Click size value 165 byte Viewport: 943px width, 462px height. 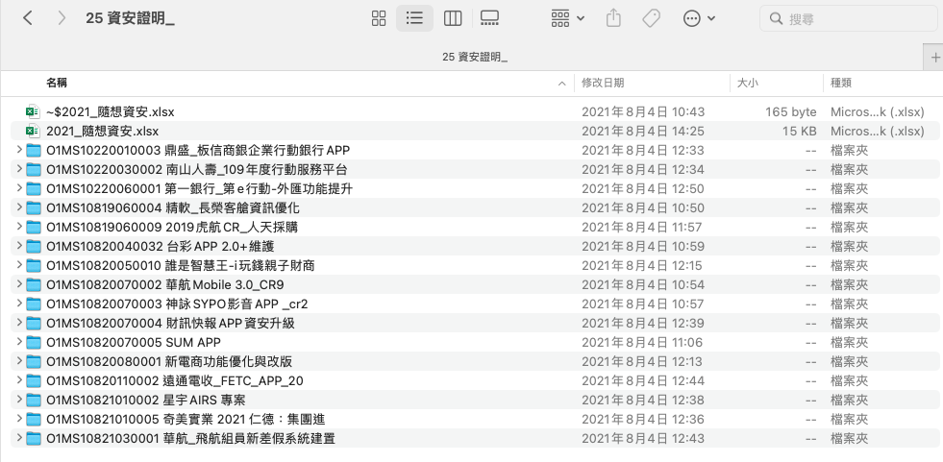click(791, 111)
